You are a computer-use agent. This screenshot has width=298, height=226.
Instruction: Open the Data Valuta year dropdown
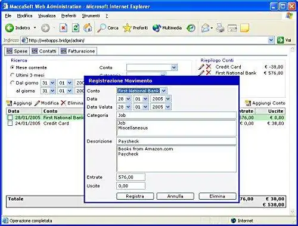coord(168,107)
